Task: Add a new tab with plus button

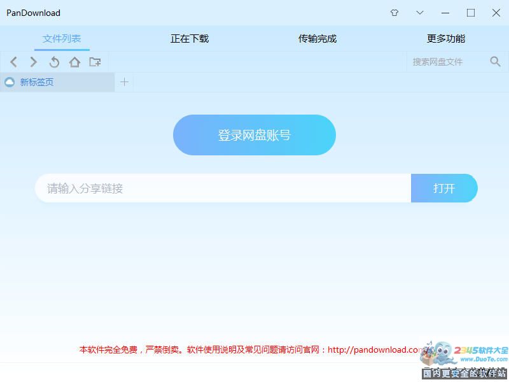Action: click(x=124, y=82)
